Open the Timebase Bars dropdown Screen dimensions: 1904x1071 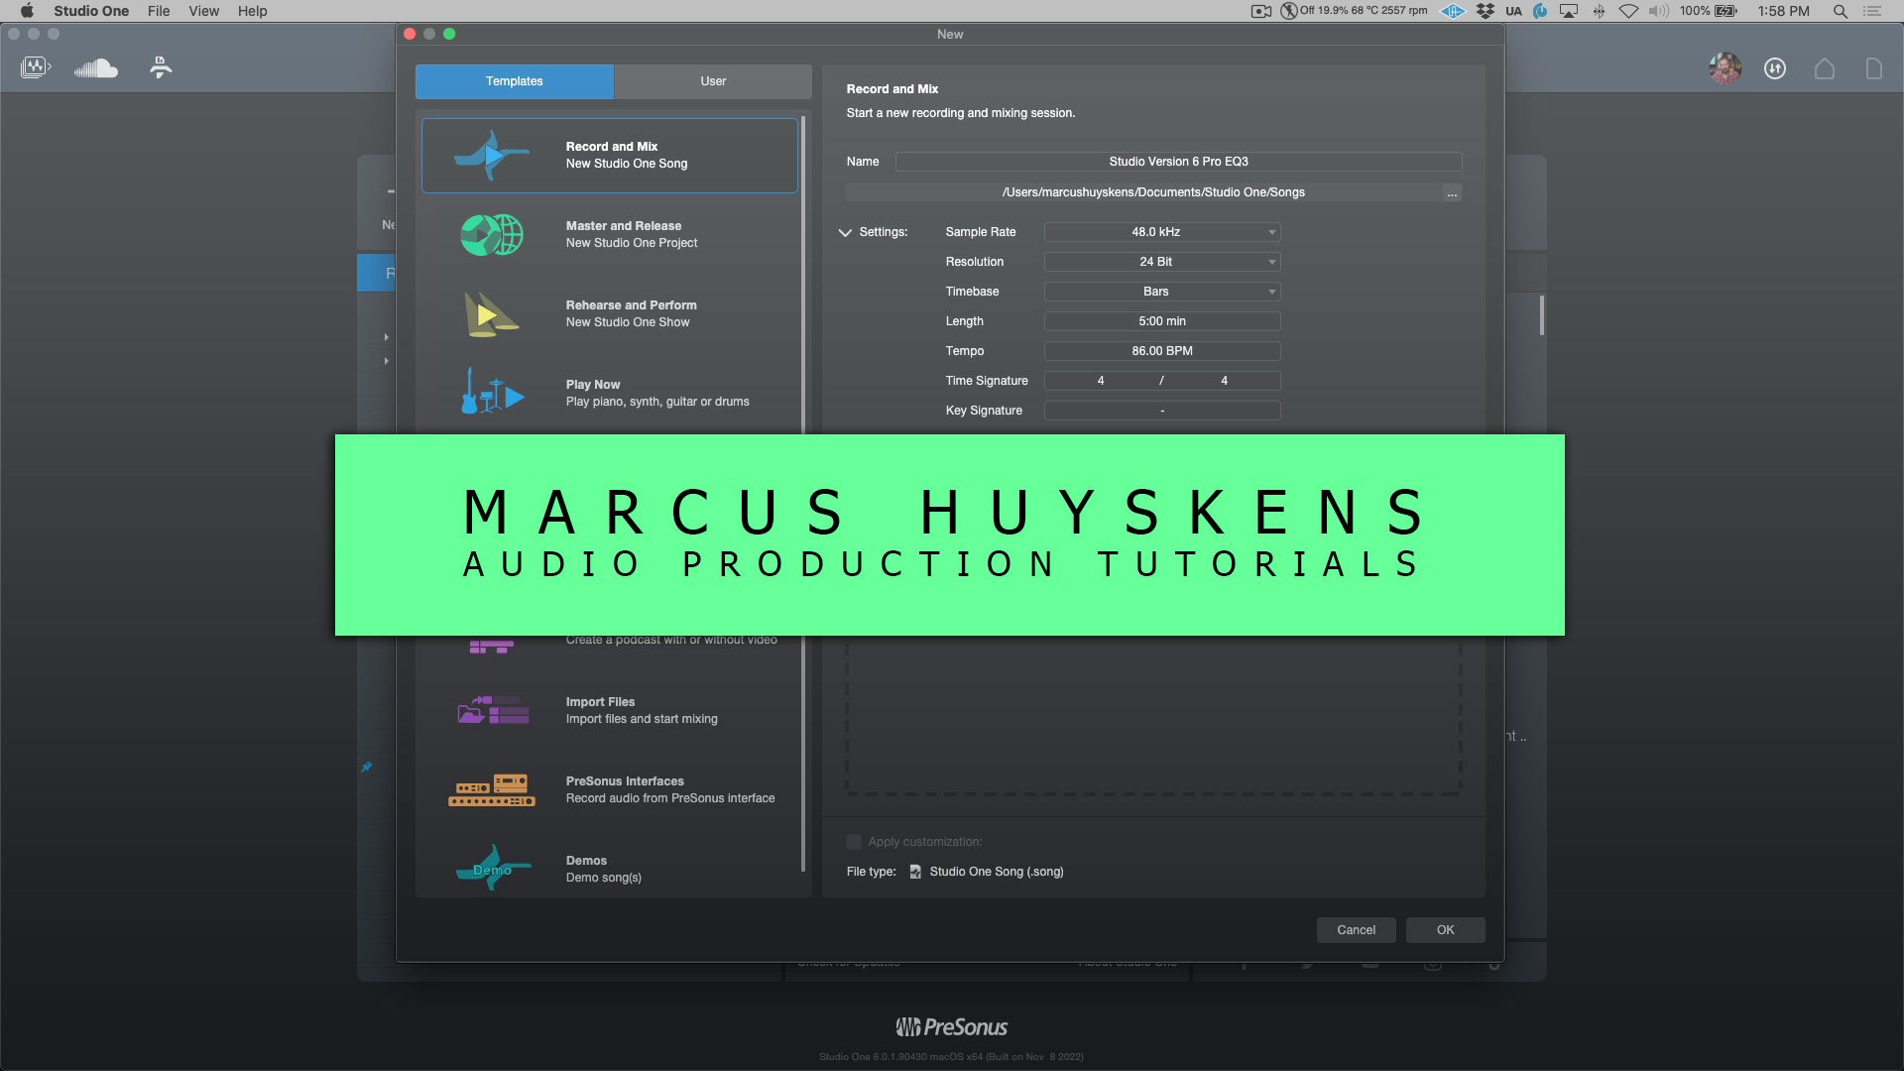pyautogui.click(x=1162, y=292)
